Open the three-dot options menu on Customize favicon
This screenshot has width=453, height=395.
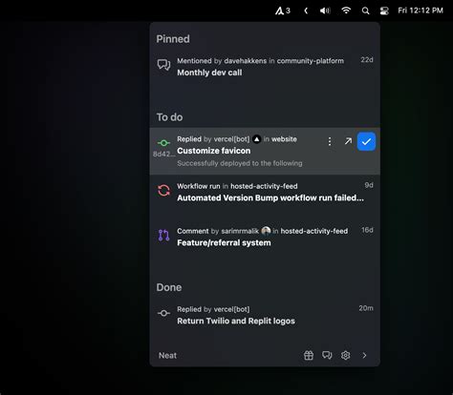(x=330, y=141)
